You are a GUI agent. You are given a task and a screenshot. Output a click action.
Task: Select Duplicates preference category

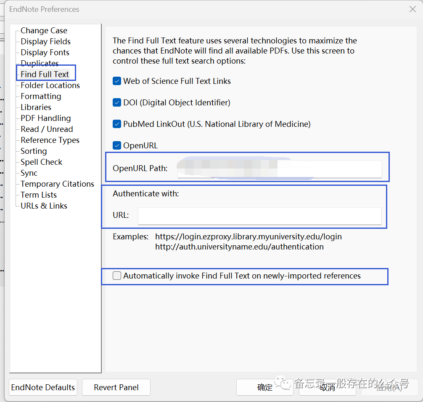40,63
